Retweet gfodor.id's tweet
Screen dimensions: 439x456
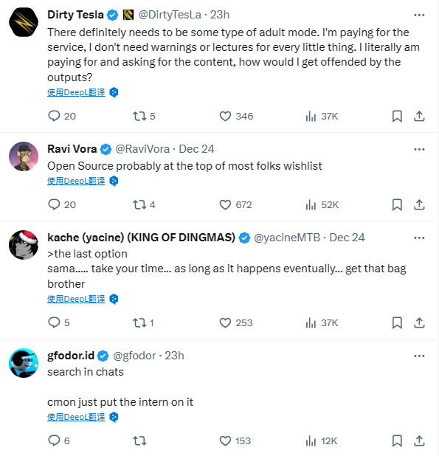coord(139,441)
